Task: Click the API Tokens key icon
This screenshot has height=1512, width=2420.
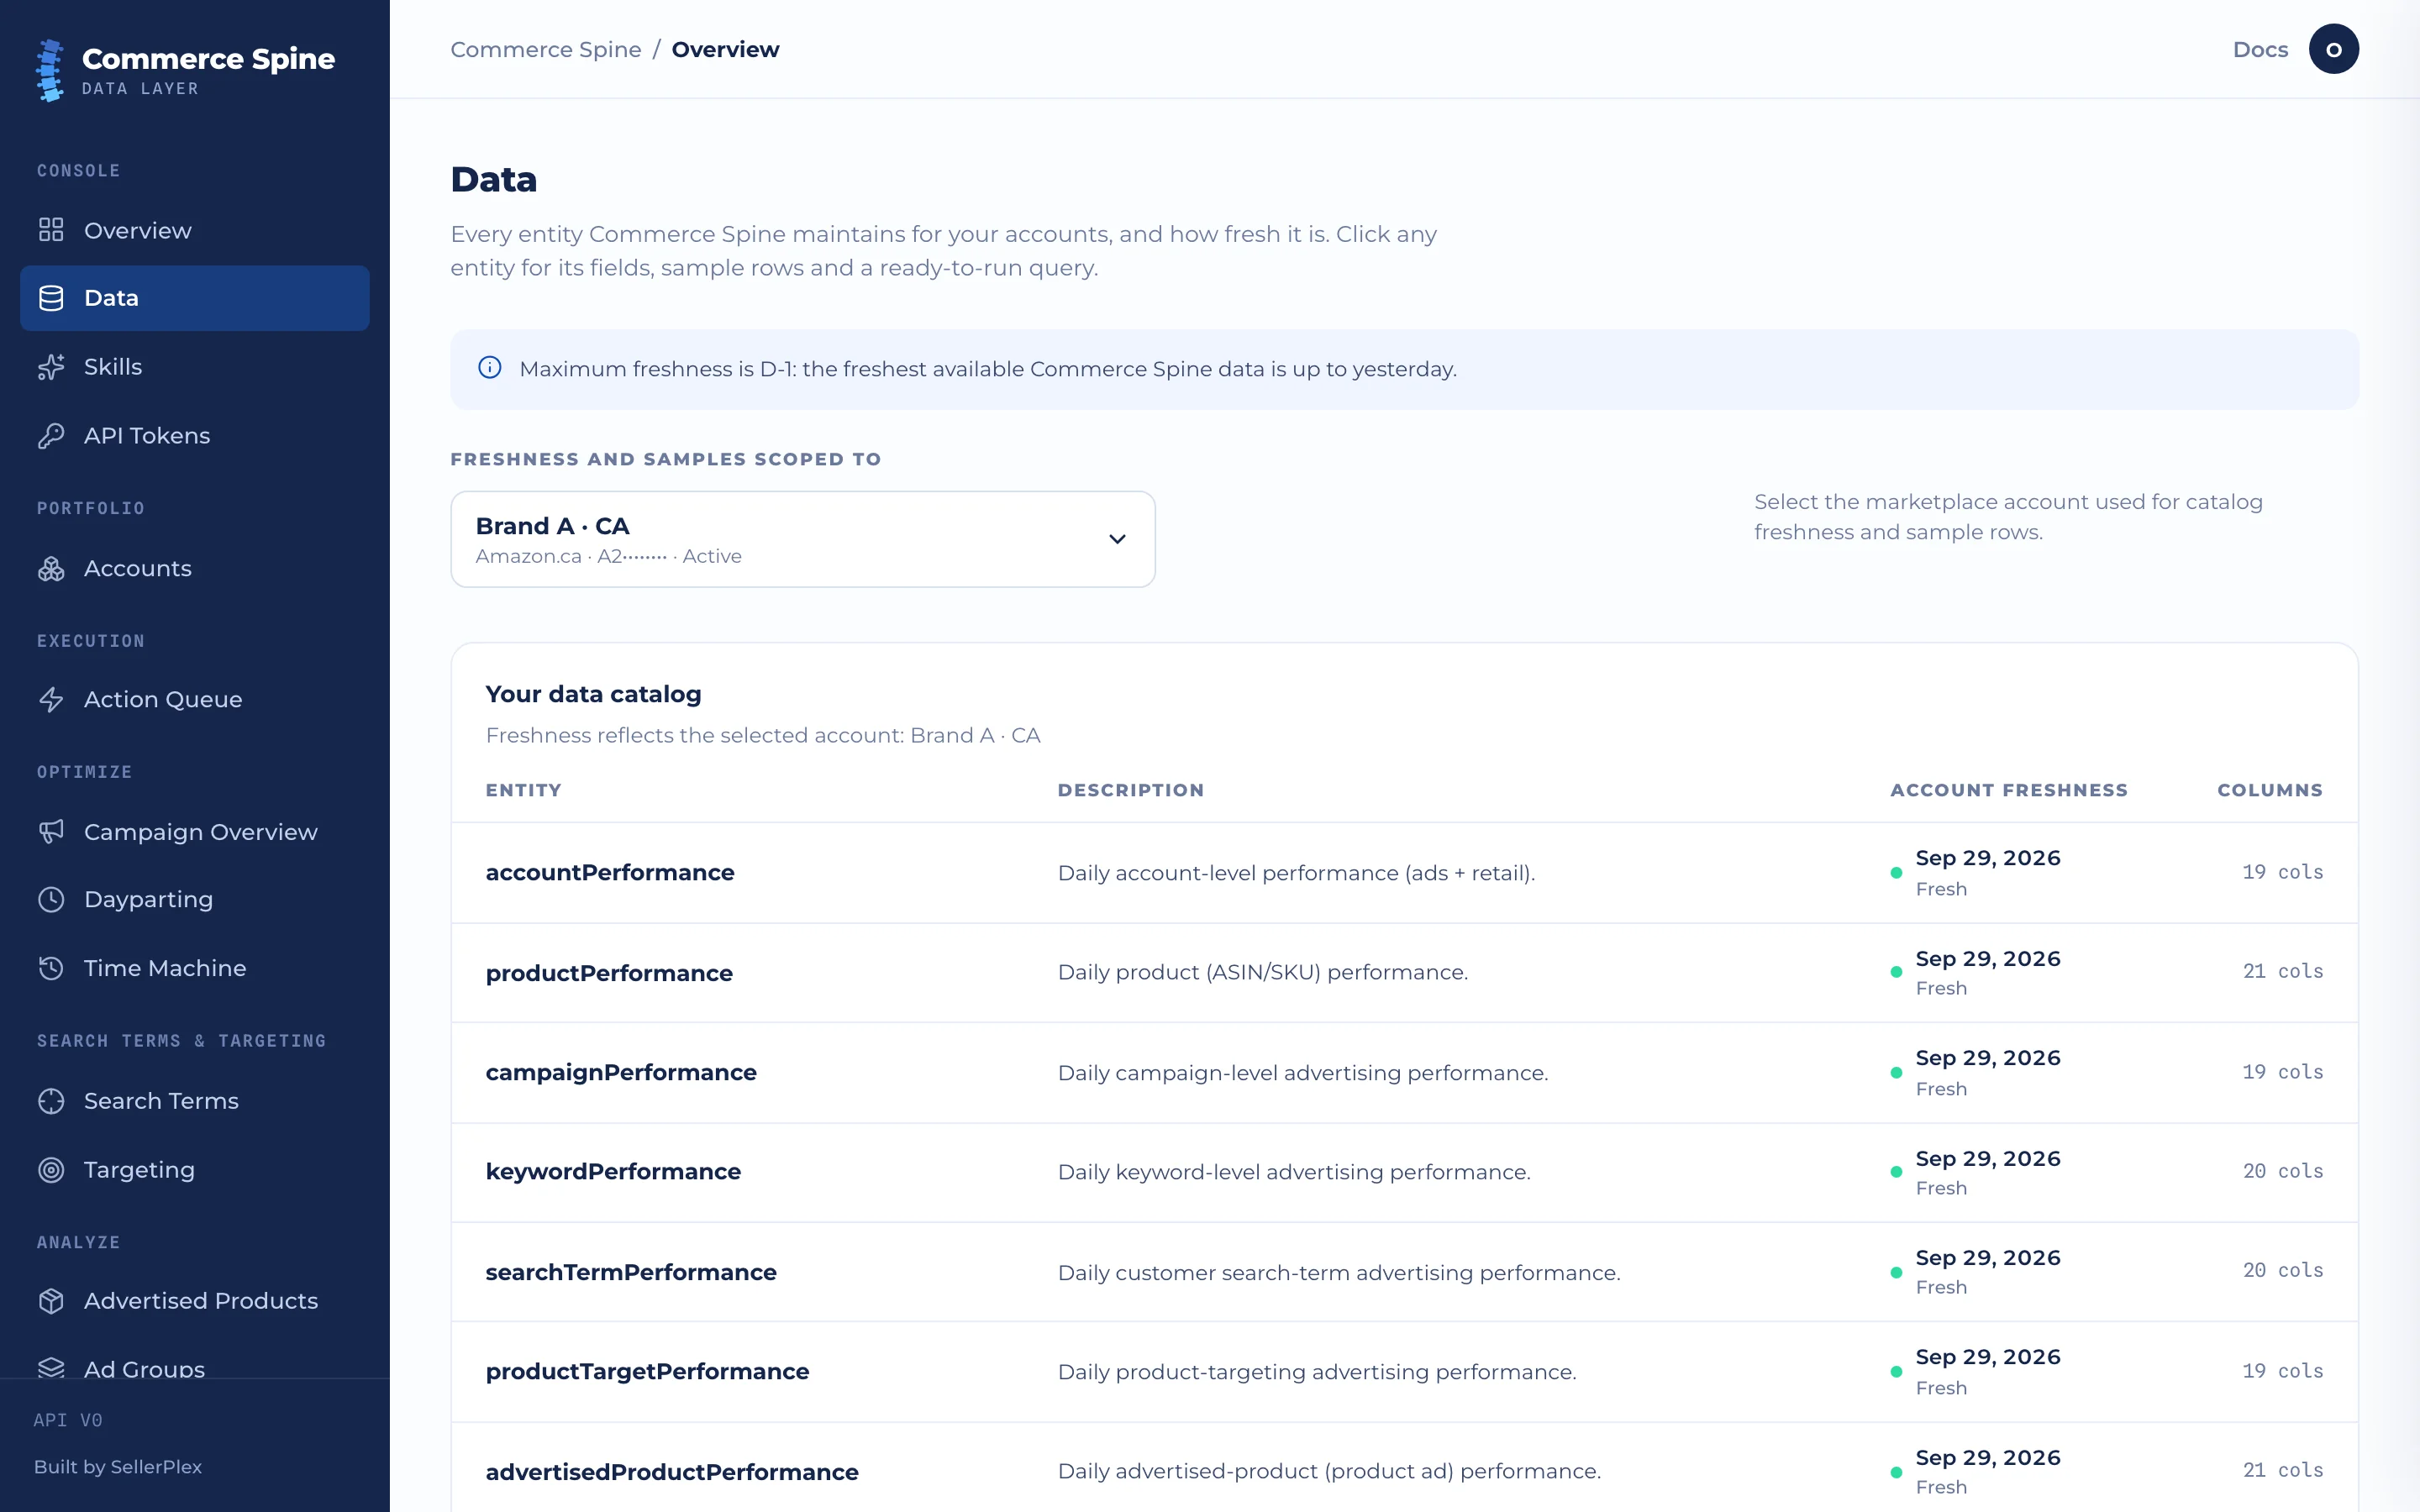Action: 51,436
